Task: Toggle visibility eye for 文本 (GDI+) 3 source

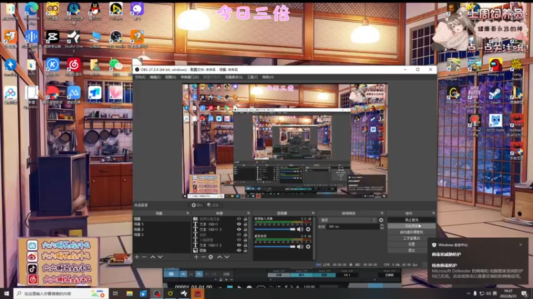Action: (239, 229)
